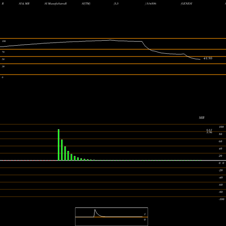The height and width of the screenshot is (226, 226).
Task: Click the -20 label on MR axis
Action: coord(221,170)
